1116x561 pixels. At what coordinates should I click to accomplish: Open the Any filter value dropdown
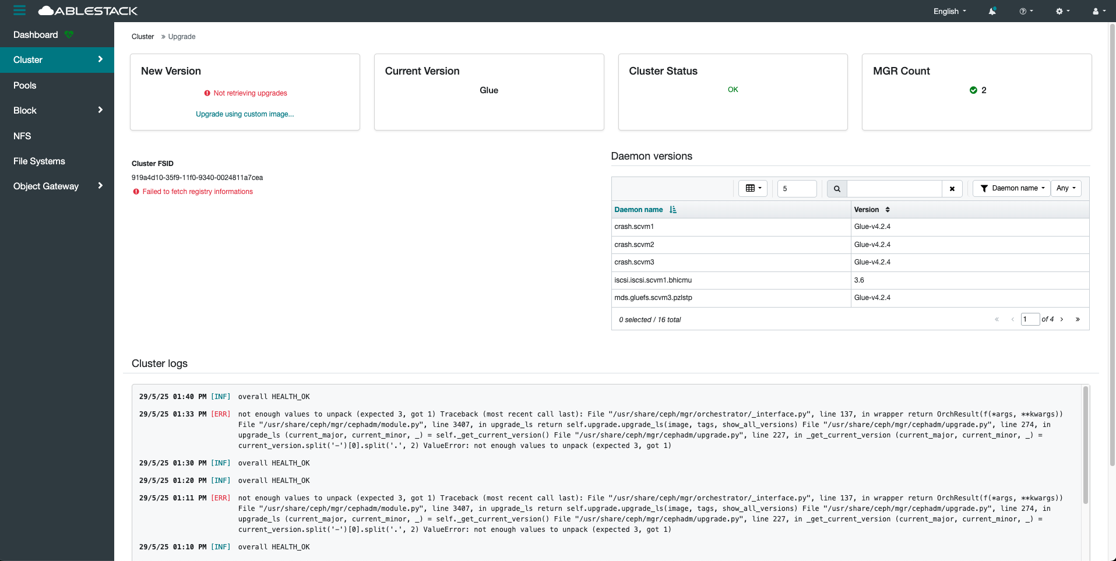[x=1066, y=188]
